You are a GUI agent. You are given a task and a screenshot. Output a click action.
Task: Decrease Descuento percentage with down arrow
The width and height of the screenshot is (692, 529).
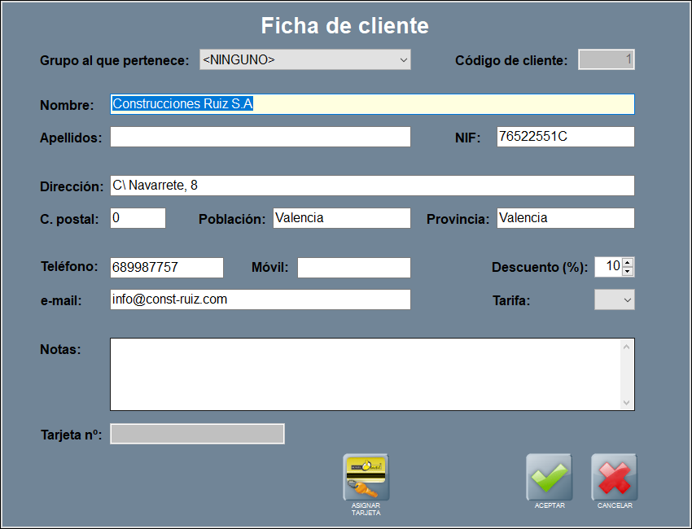628,272
